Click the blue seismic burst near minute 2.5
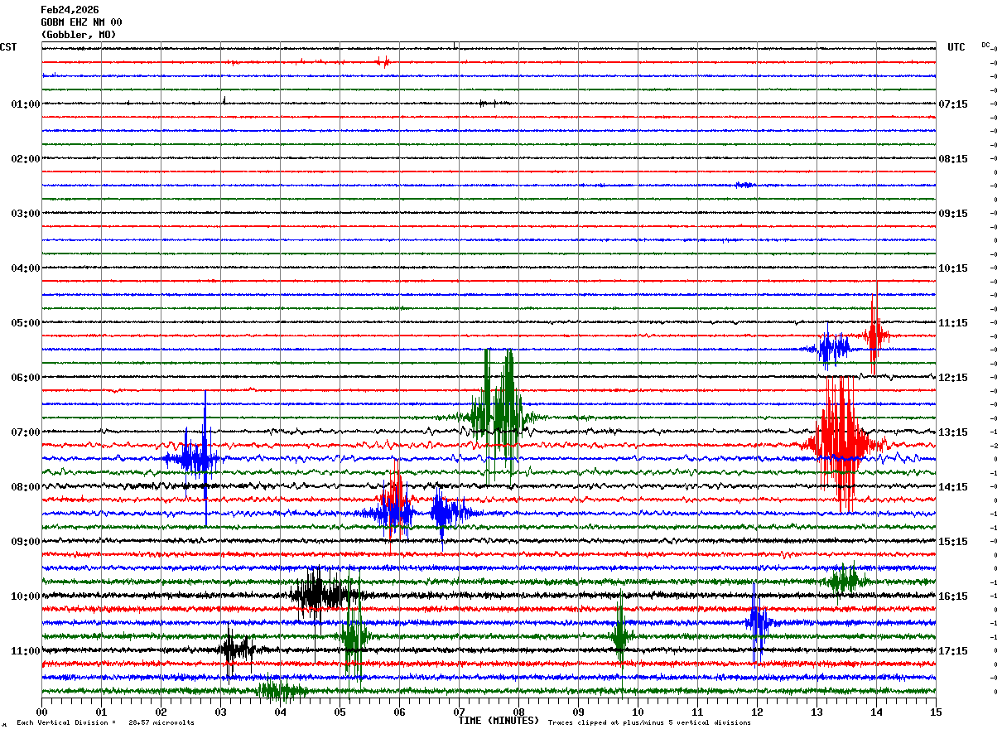This screenshot has width=1002, height=734. coord(194,457)
